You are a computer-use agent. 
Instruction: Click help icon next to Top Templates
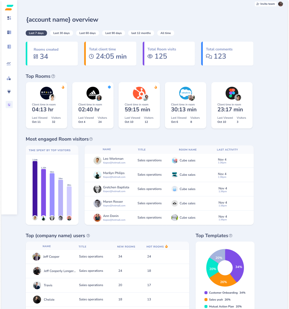click(230, 236)
